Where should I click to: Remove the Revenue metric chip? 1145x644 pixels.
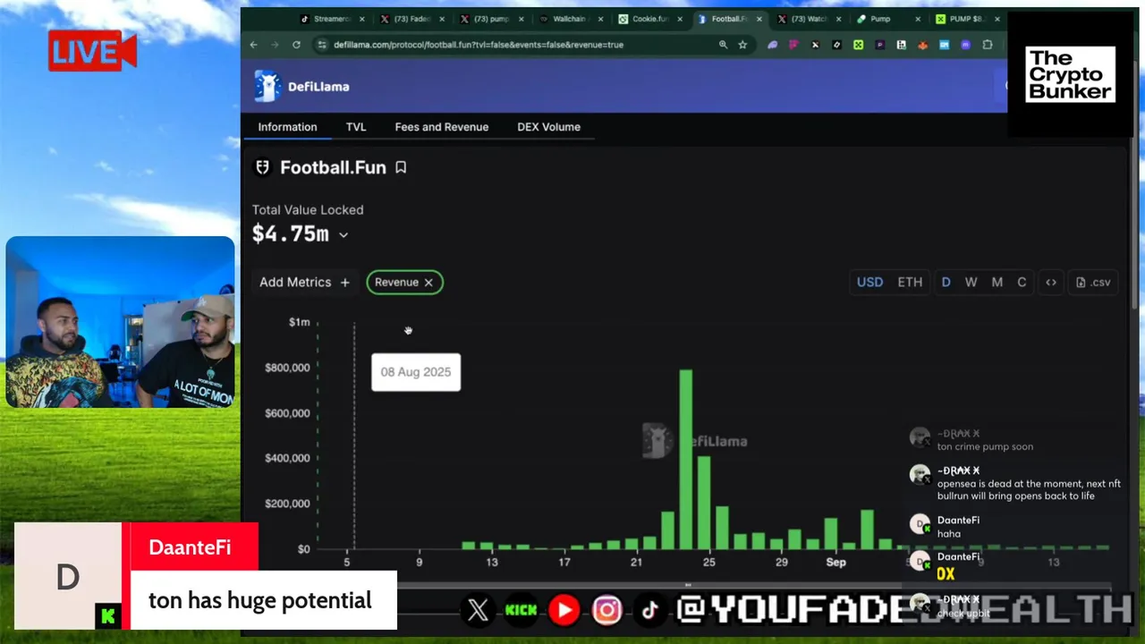click(428, 283)
